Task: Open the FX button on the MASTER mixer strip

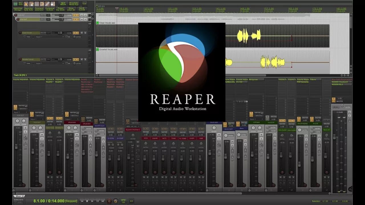Action: (334, 101)
